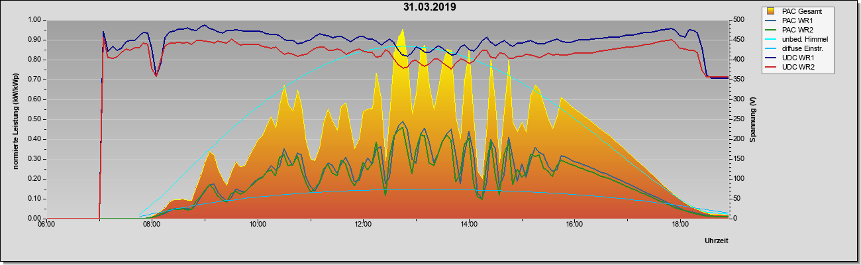Click the normierte Leistung axis title
The width and height of the screenshot is (861, 265).
pos(15,119)
